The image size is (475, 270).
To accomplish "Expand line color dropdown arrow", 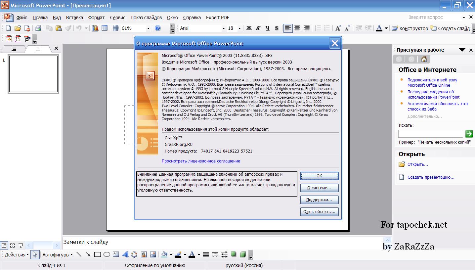I will 185,254.
